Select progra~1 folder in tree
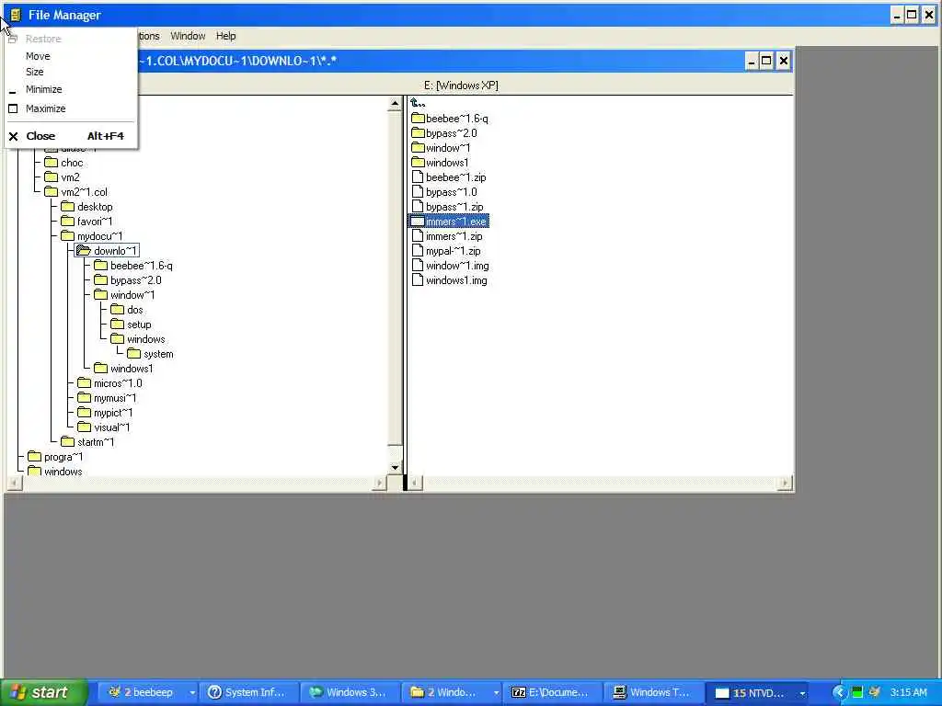 55,457
